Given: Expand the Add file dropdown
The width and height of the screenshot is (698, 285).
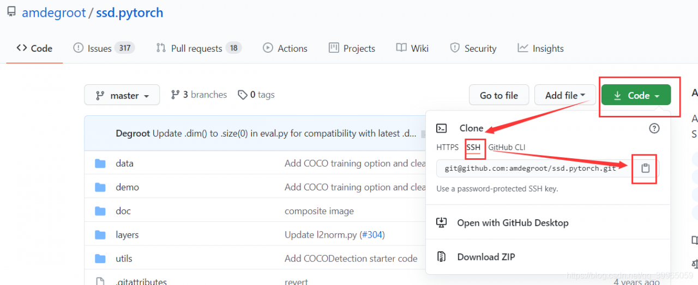Looking at the screenshot, I should (x=565, y=95).
